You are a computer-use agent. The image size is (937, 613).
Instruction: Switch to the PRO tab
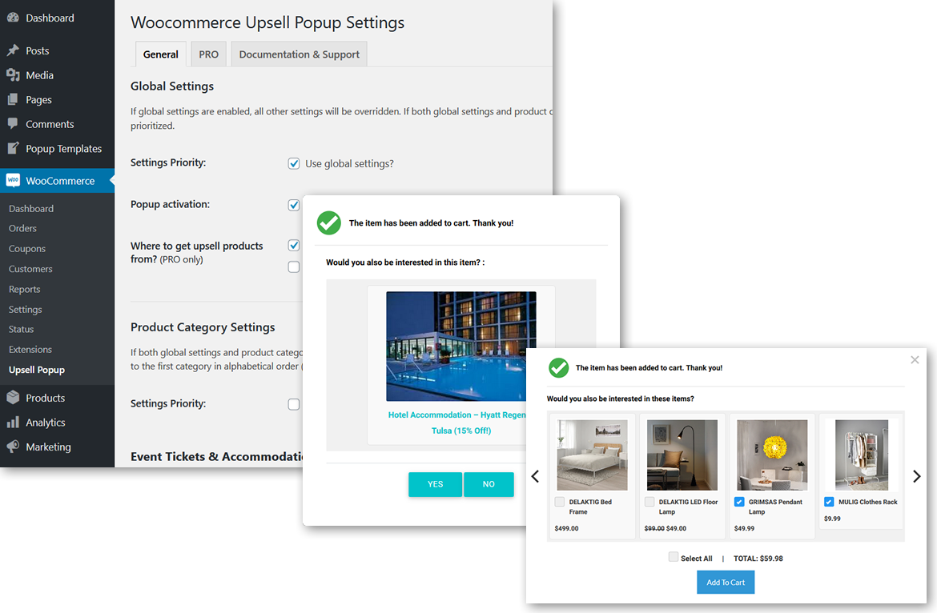click(208, 54)
